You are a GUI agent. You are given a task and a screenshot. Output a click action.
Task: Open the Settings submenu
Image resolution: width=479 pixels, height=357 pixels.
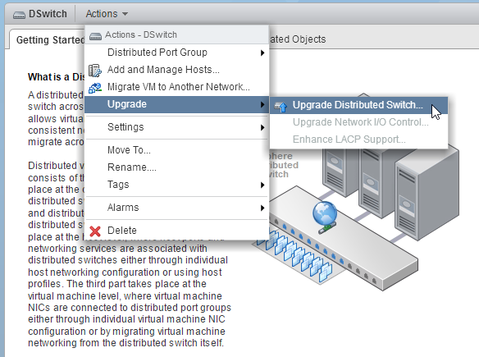click(x=176, y=127)
